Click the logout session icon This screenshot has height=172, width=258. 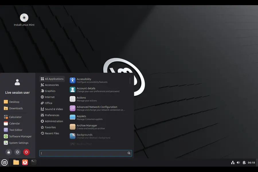17,152
